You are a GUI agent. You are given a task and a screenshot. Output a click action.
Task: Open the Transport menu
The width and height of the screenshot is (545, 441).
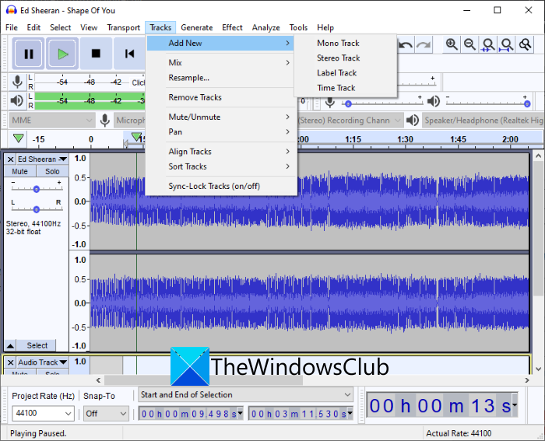pos(123,27)
